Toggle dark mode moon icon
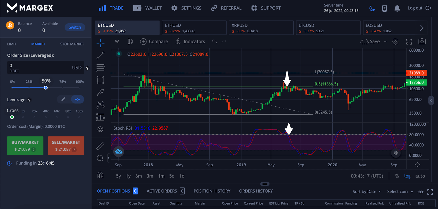 tap(372, 8)
